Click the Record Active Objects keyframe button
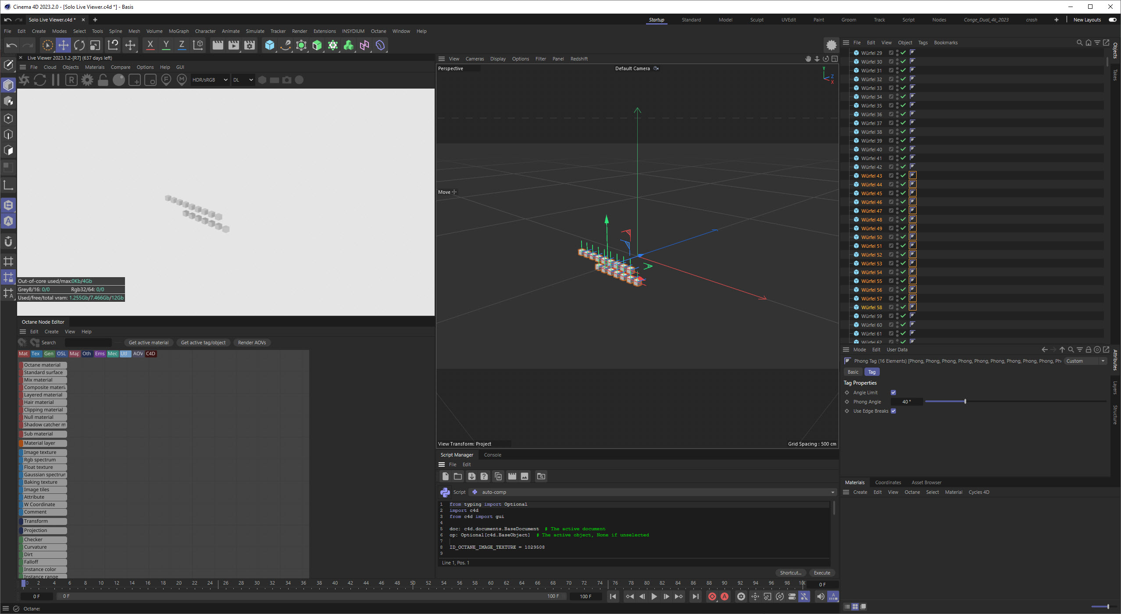This screenshot has width=1121, height=614. (x=712, y=596)
